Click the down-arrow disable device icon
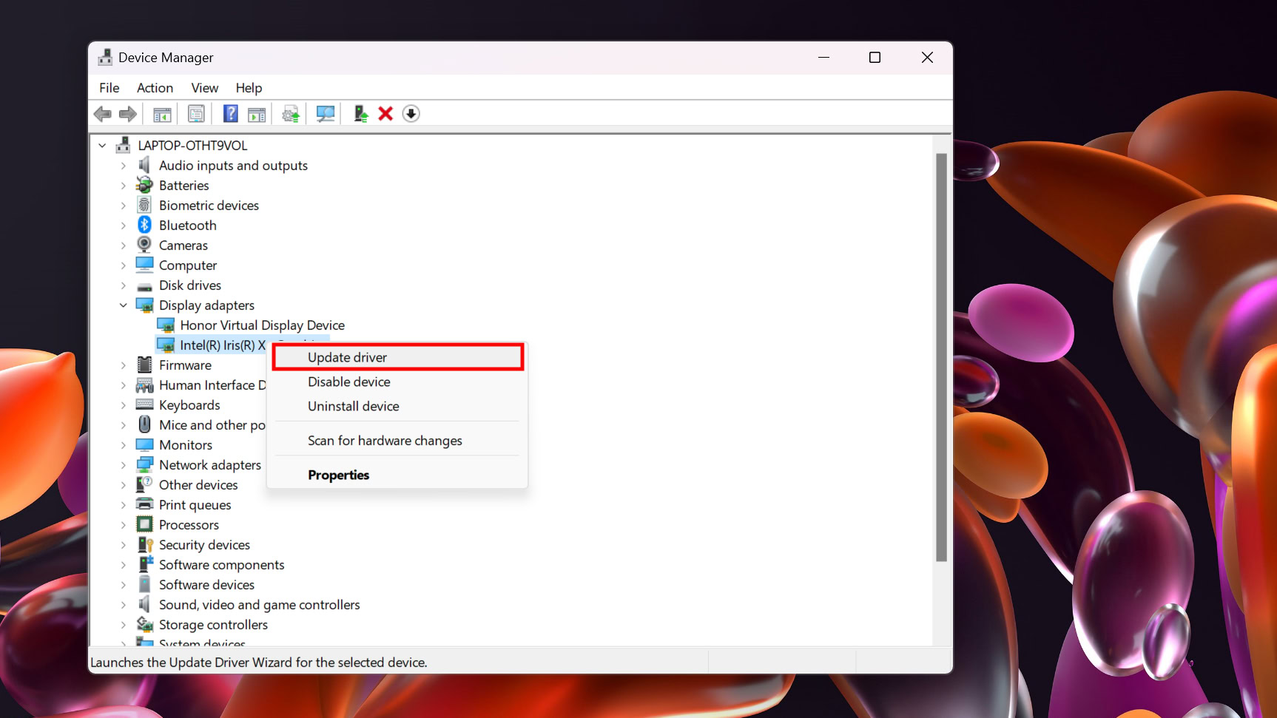Viewport: 1277px width, 718px height. [x=411, y=114]
